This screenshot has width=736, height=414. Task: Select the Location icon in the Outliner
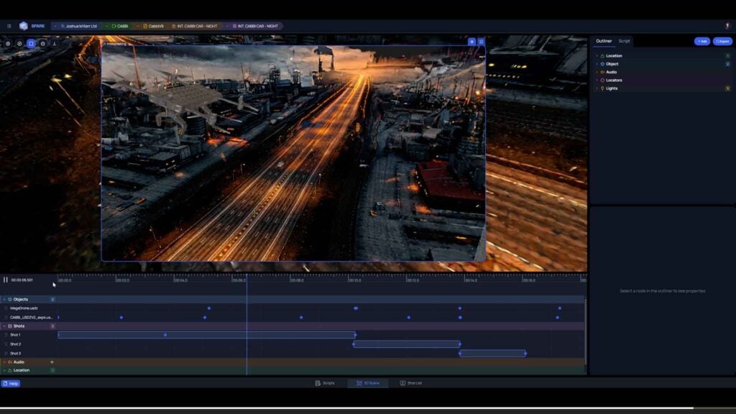602,56
